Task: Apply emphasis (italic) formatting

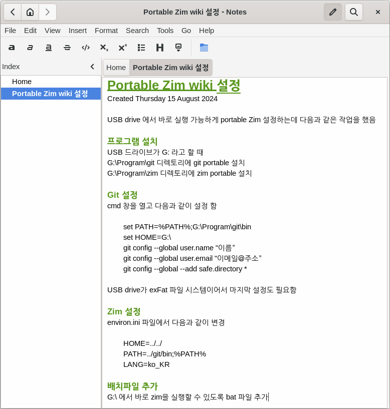Action: [x=30, y=48]
